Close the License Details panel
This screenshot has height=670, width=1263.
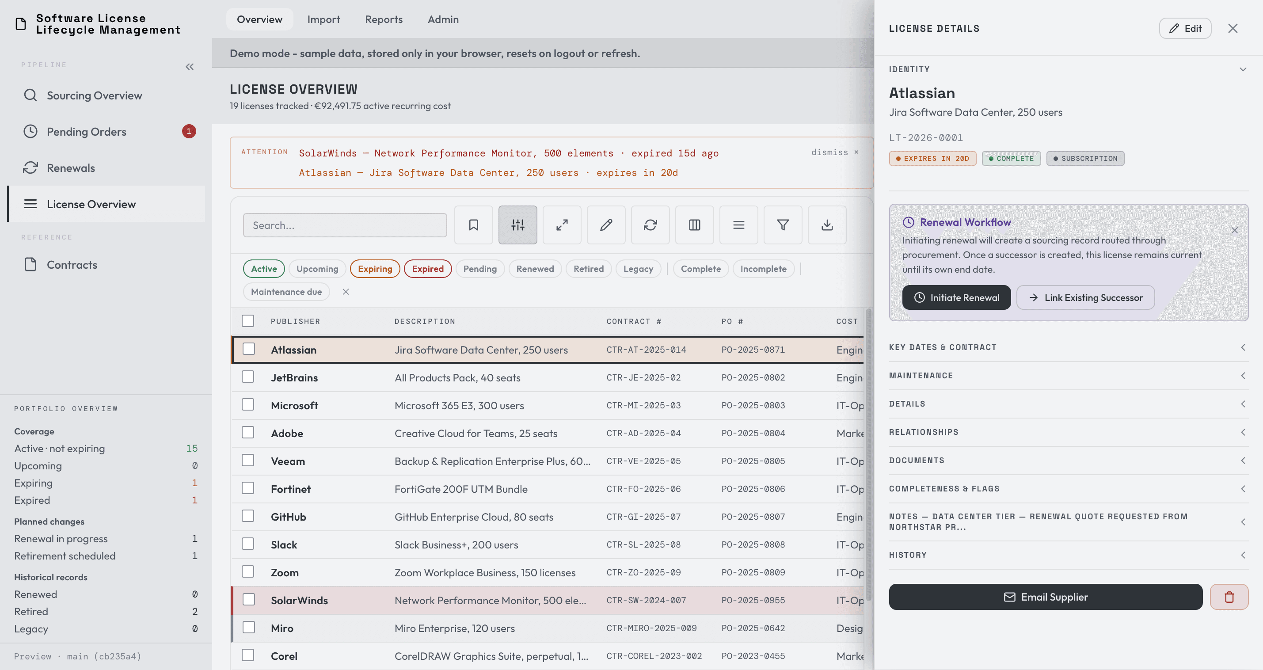click(1232, 28)
